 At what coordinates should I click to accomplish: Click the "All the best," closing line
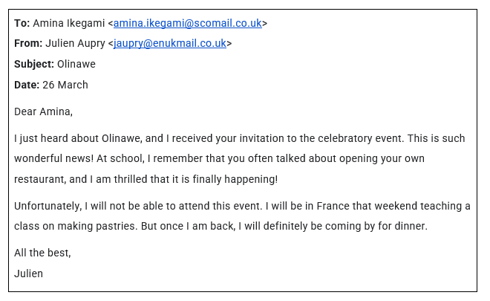coord(42,253)
